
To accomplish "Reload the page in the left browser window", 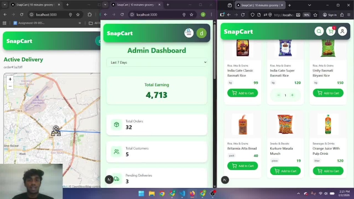I will 22,14.
